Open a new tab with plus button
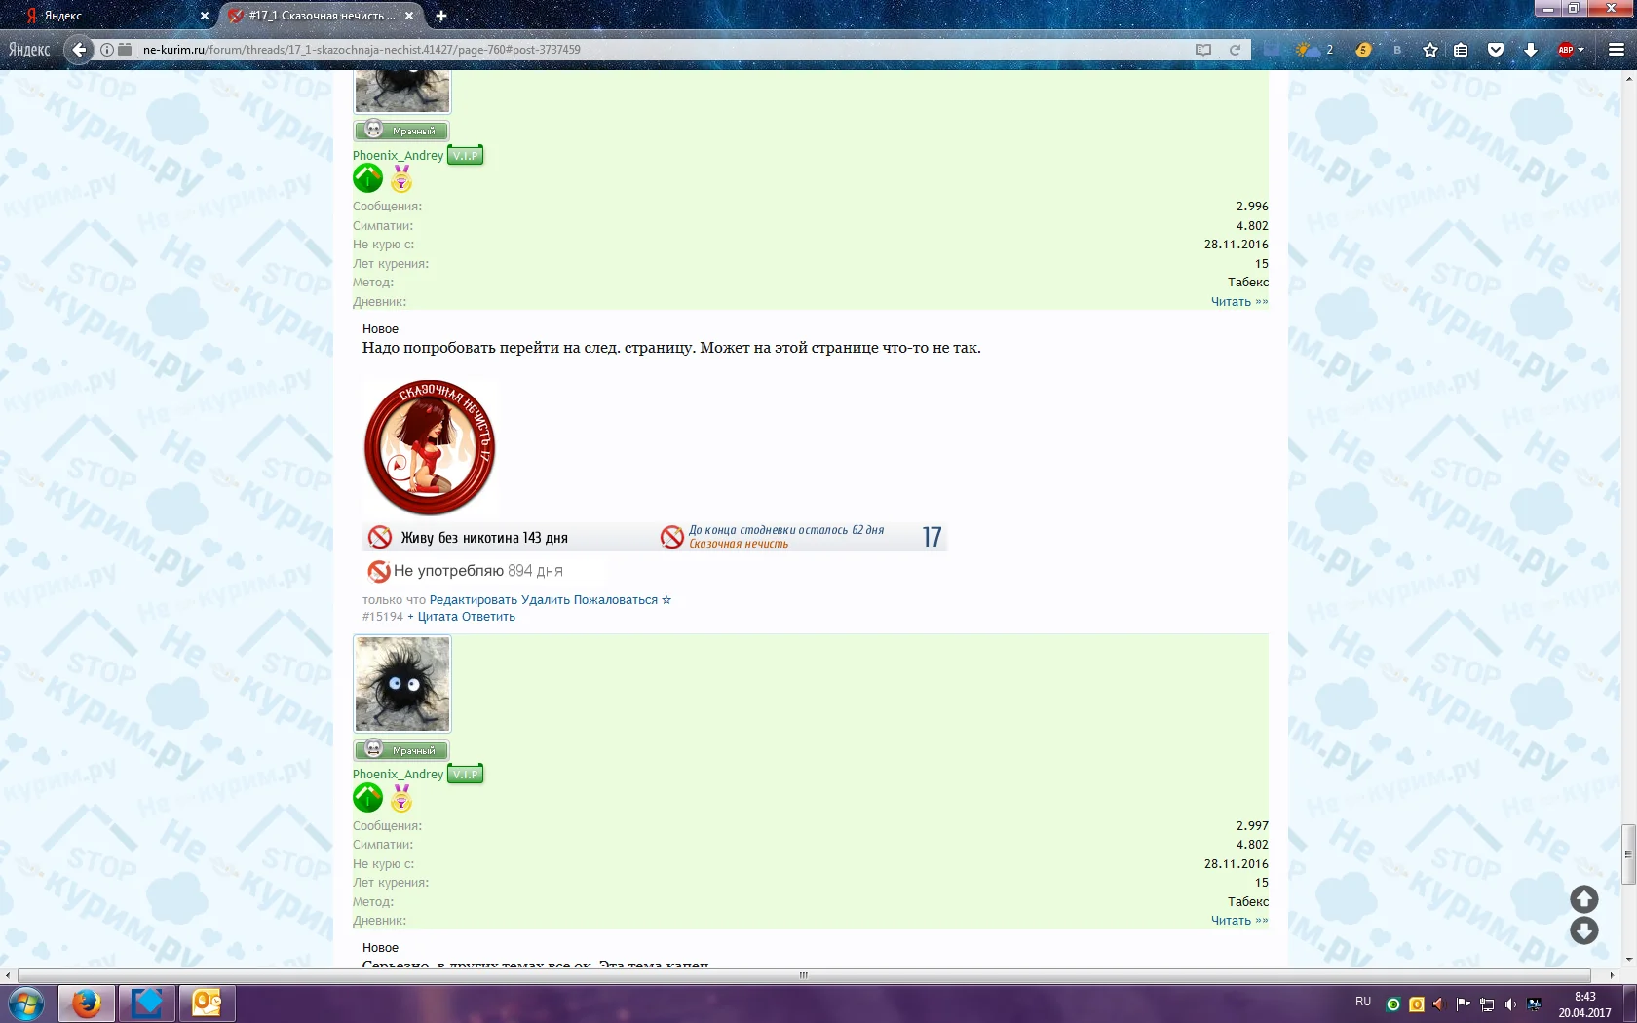This screenshot has height=1023, width=1637. coord(441,16)
